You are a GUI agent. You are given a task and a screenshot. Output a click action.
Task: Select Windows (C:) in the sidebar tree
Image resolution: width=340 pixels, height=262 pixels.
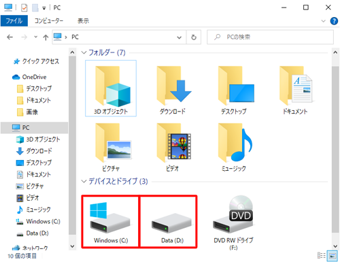click(x=38, y=221)
